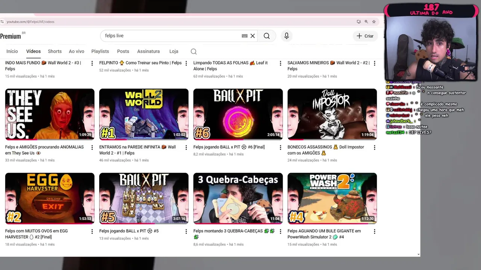481x270 pixels.
Task: Open options menu for EGG HARVESTER #2 video
Action: click(92, 232)
